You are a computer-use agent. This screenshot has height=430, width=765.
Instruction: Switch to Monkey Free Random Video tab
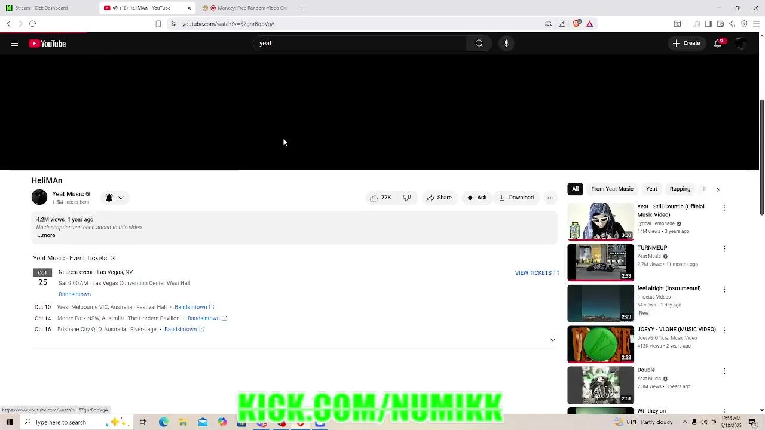[x=246, y=8]
